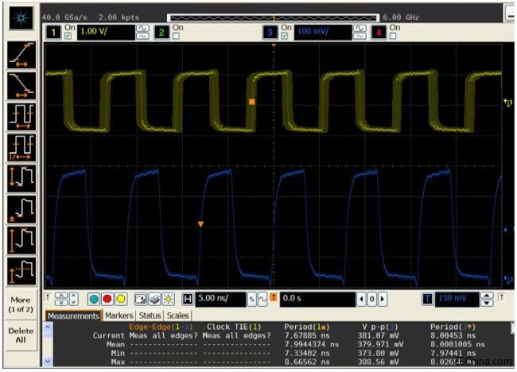Increase channel 3 vertical scale with upper waveform button
Screen dimensions: 517x372
click(x=360, y=29)
